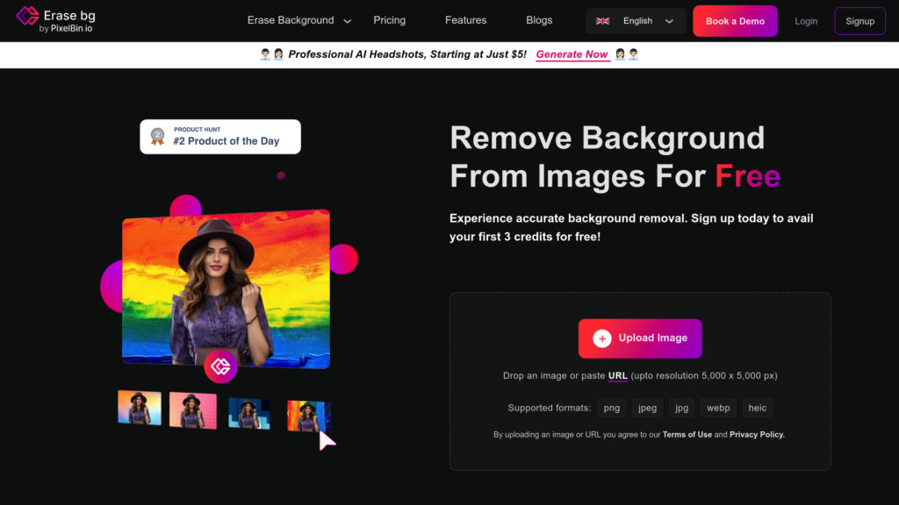Select the pink background thumbnail

click(x=192, y=410)
